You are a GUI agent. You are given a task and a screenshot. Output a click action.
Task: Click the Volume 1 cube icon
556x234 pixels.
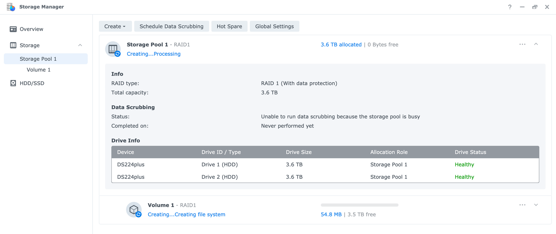pos(134,210)
